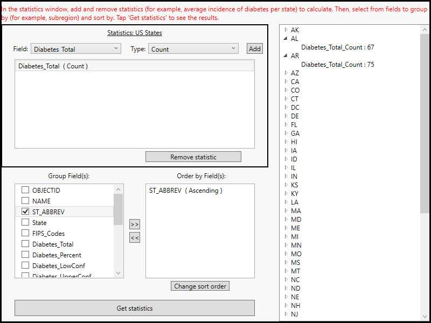This screenshot has height=323, width=431.
Task: Select Diabetes_Total_Count : 67 under AL
Action: [338, 47]
